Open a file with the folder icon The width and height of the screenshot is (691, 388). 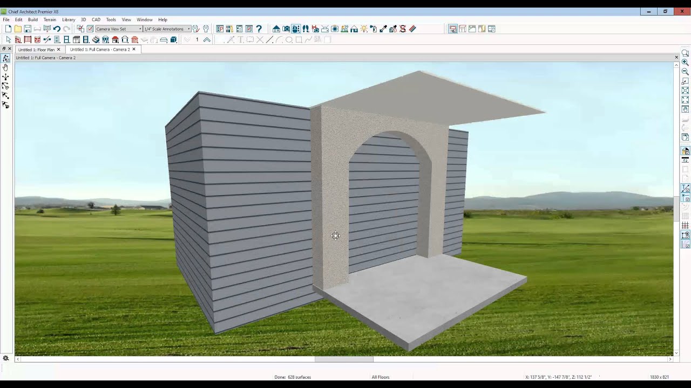click(18, 29)
